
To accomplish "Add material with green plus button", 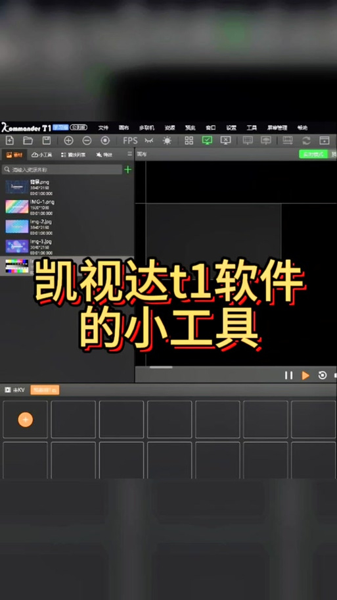I will [128, 169].
